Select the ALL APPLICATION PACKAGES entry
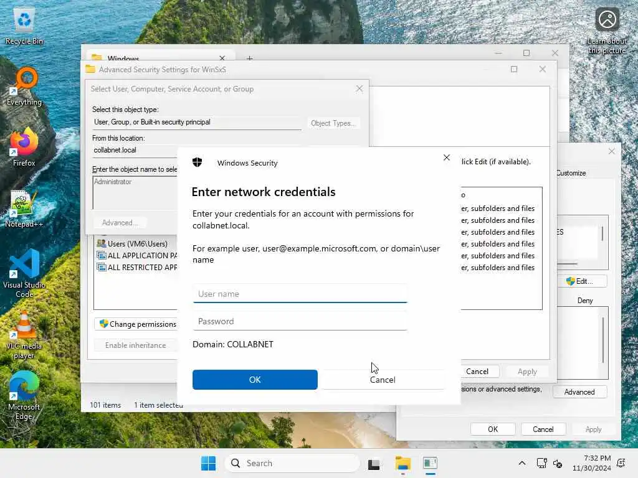 tap(136, 255)
